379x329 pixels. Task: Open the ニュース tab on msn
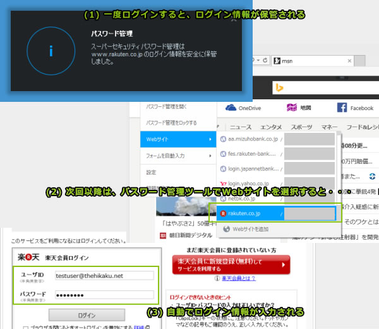(x=241, y=127)
